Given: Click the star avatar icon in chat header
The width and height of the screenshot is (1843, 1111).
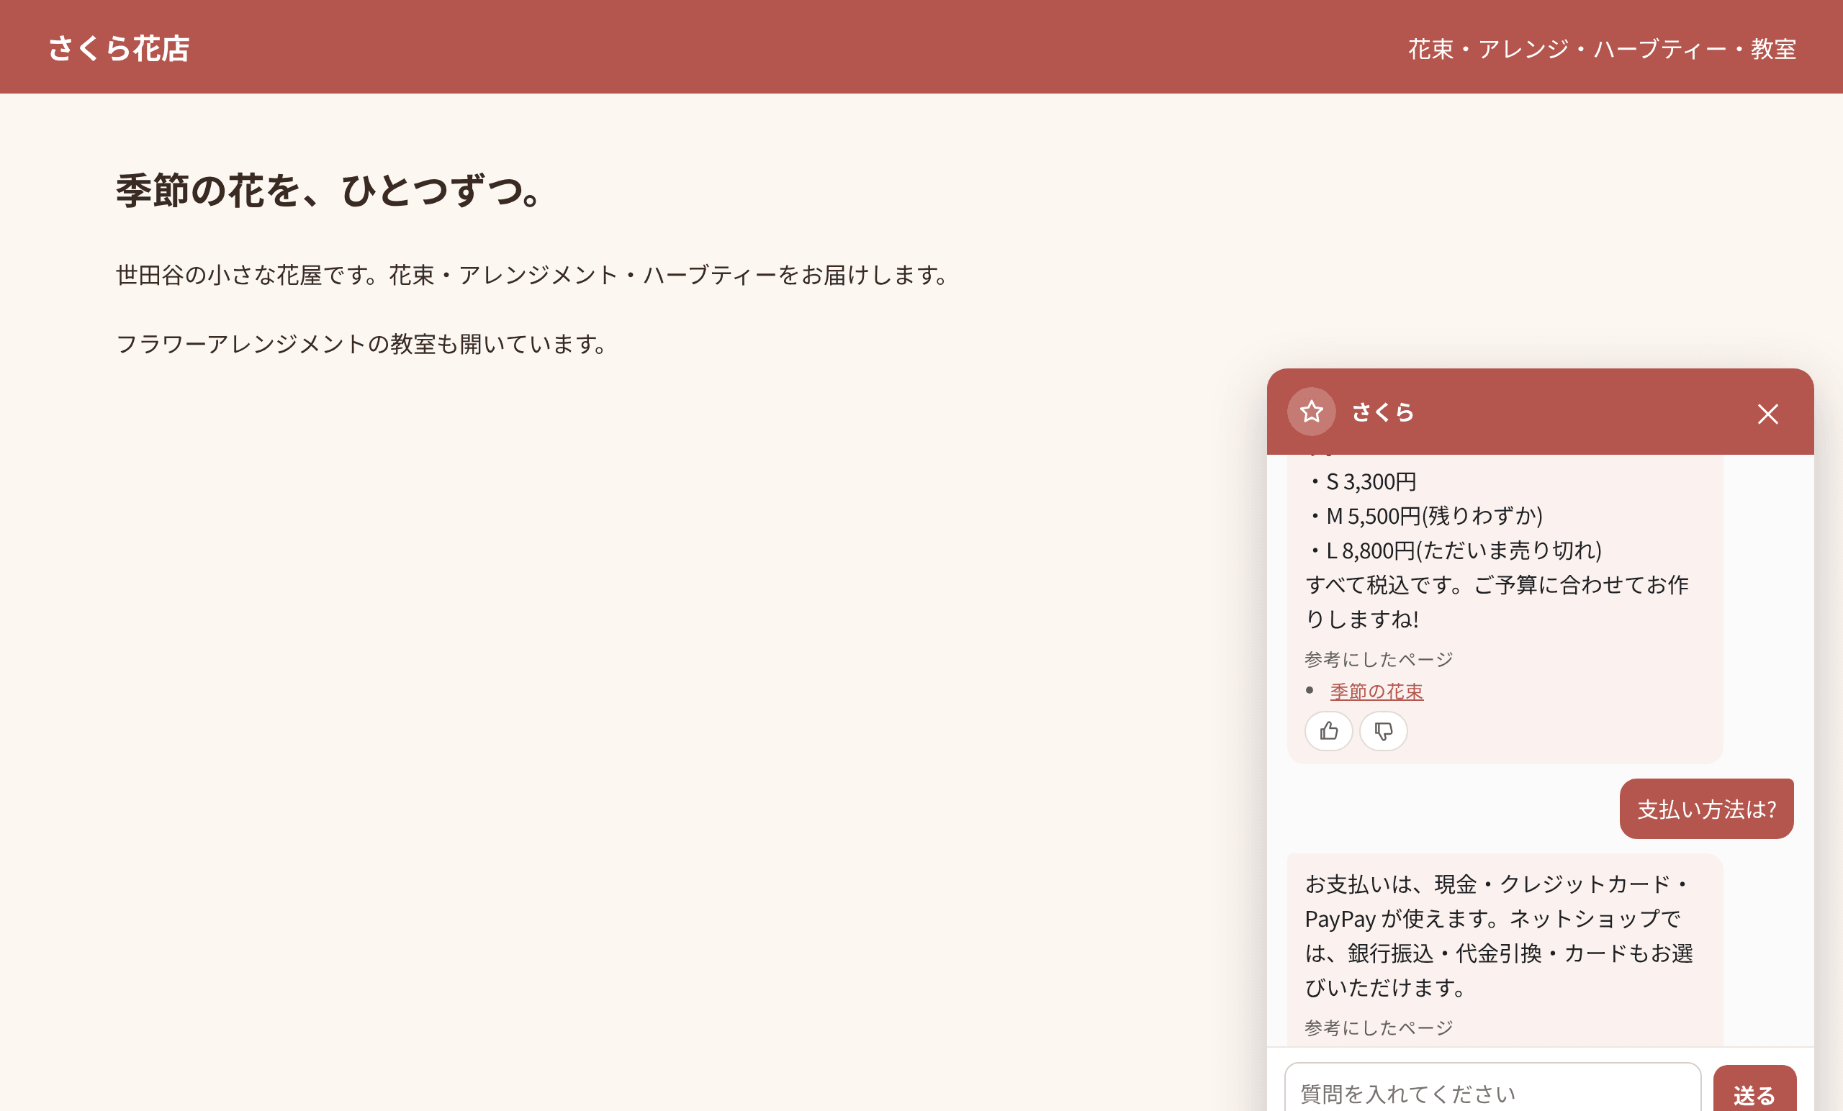Looking at the screenshot, I should click(x=1311, y=411).
